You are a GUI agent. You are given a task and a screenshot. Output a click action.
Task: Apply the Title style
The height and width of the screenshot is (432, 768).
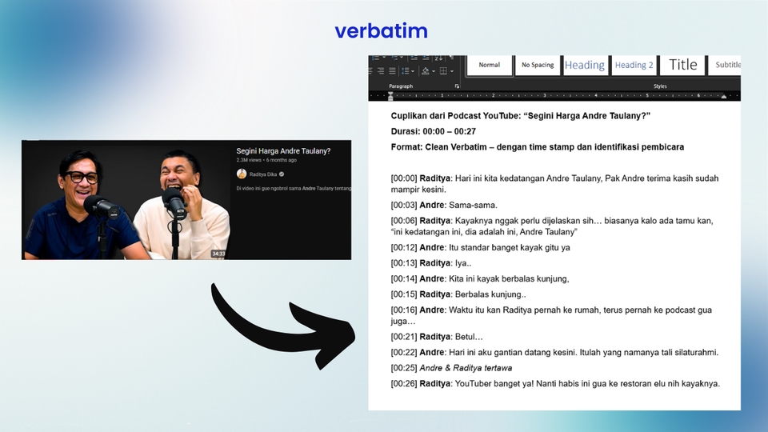(x=682, y=65)
